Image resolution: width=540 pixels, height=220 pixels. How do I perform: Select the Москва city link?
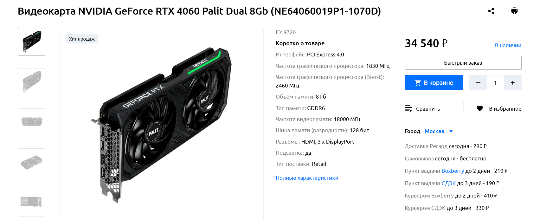pos(434,131)
